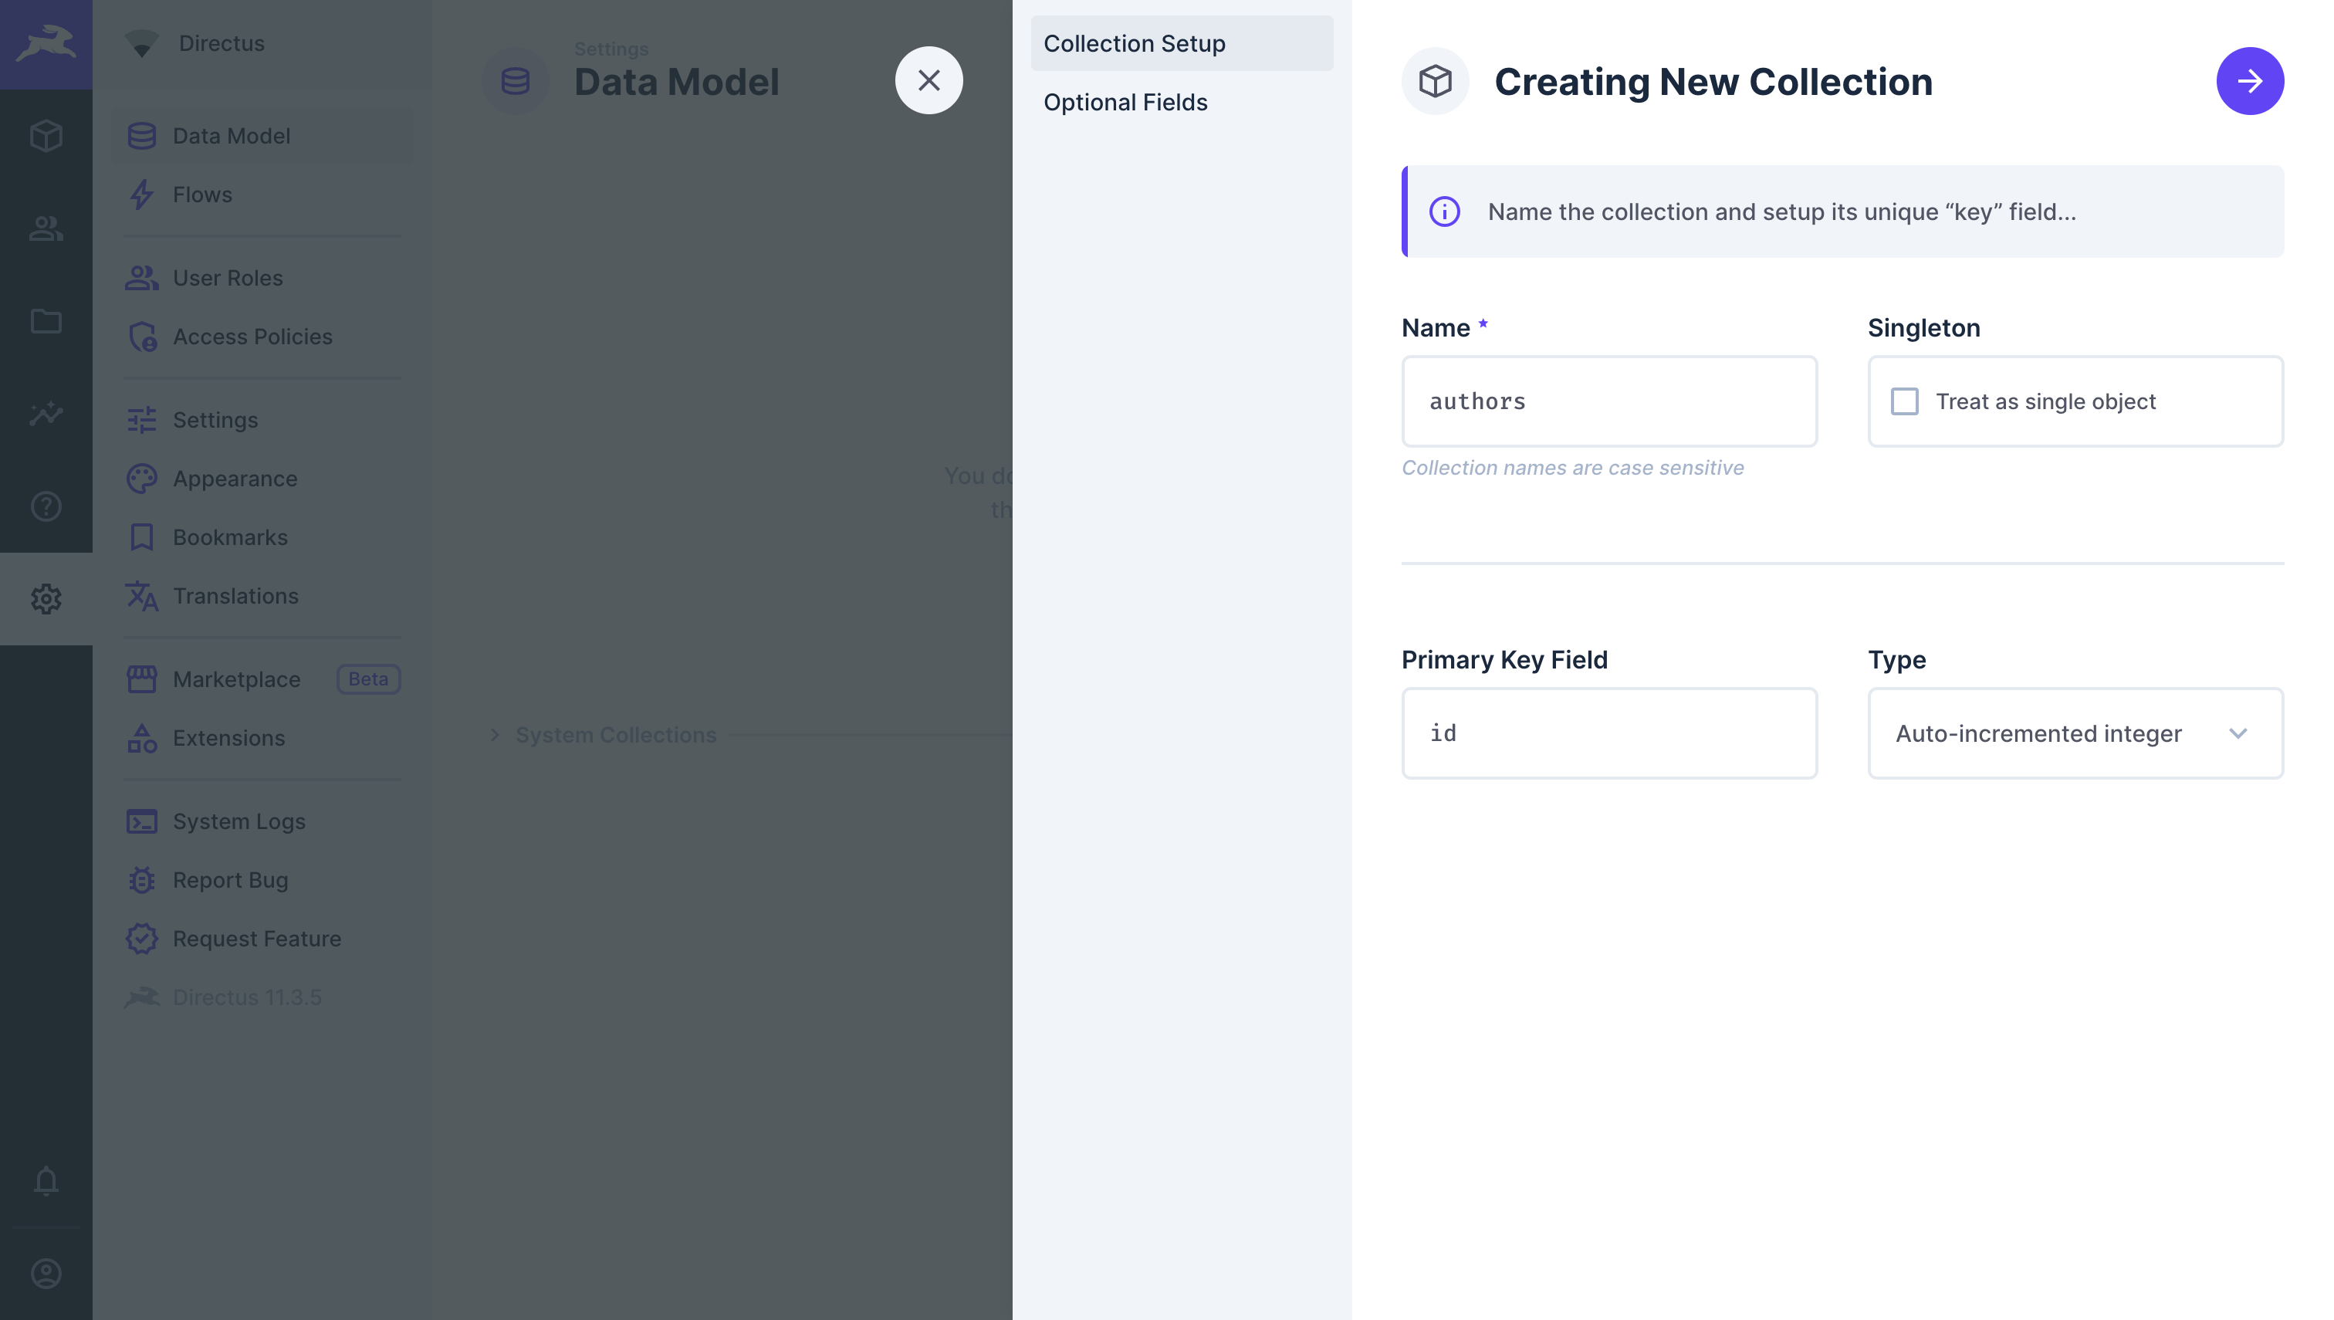Open the File Library folder icon
Viewport: 2334px width, 1320px height.
46,321
